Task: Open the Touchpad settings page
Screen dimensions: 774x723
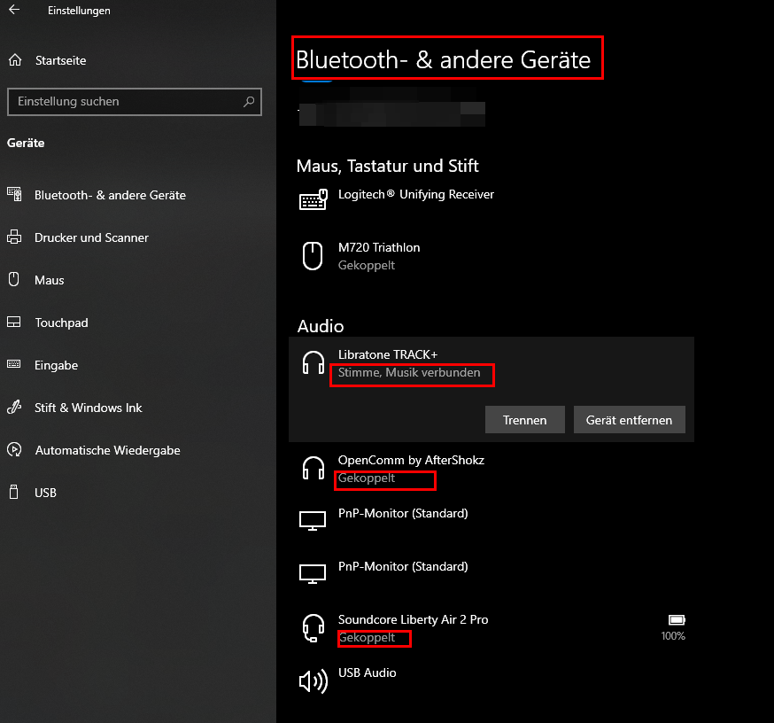Action: point(61,323)
